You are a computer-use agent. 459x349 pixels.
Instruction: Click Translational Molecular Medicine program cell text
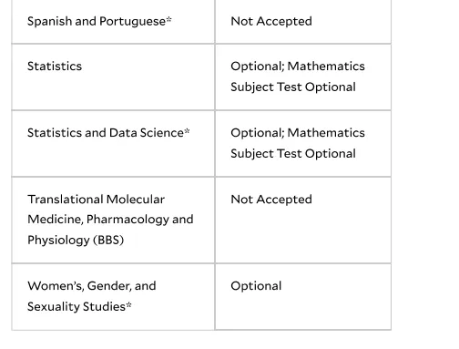(x=110, y=220)
